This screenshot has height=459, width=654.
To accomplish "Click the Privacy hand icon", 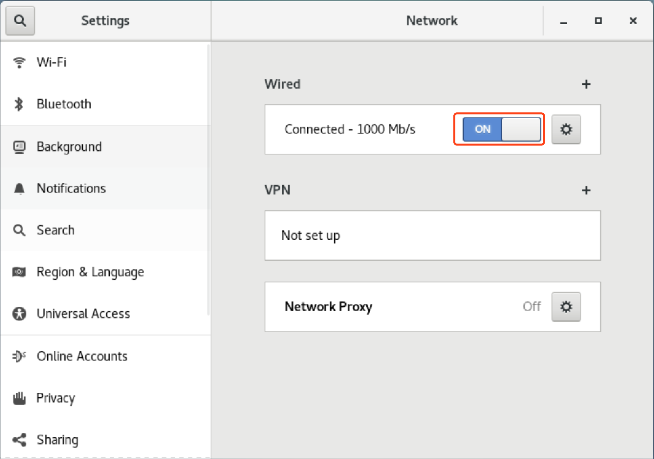I will click(x=19, y=398).
